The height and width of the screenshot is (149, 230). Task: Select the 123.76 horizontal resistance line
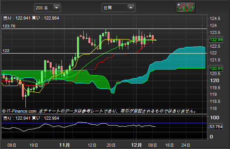104,29
